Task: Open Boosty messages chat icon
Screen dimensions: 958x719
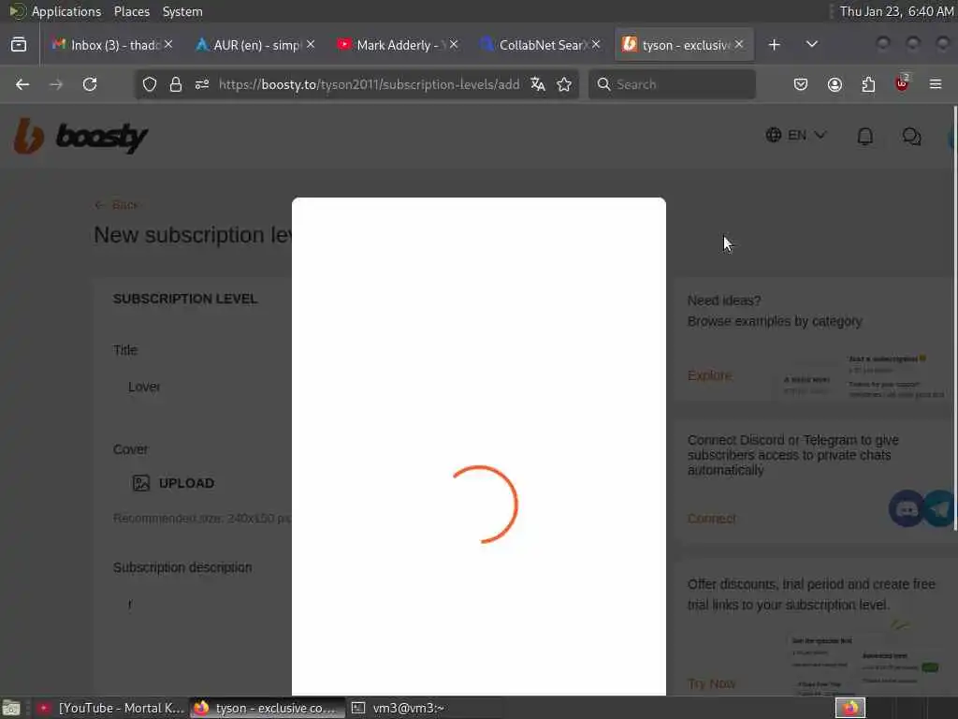Action: 911,136
